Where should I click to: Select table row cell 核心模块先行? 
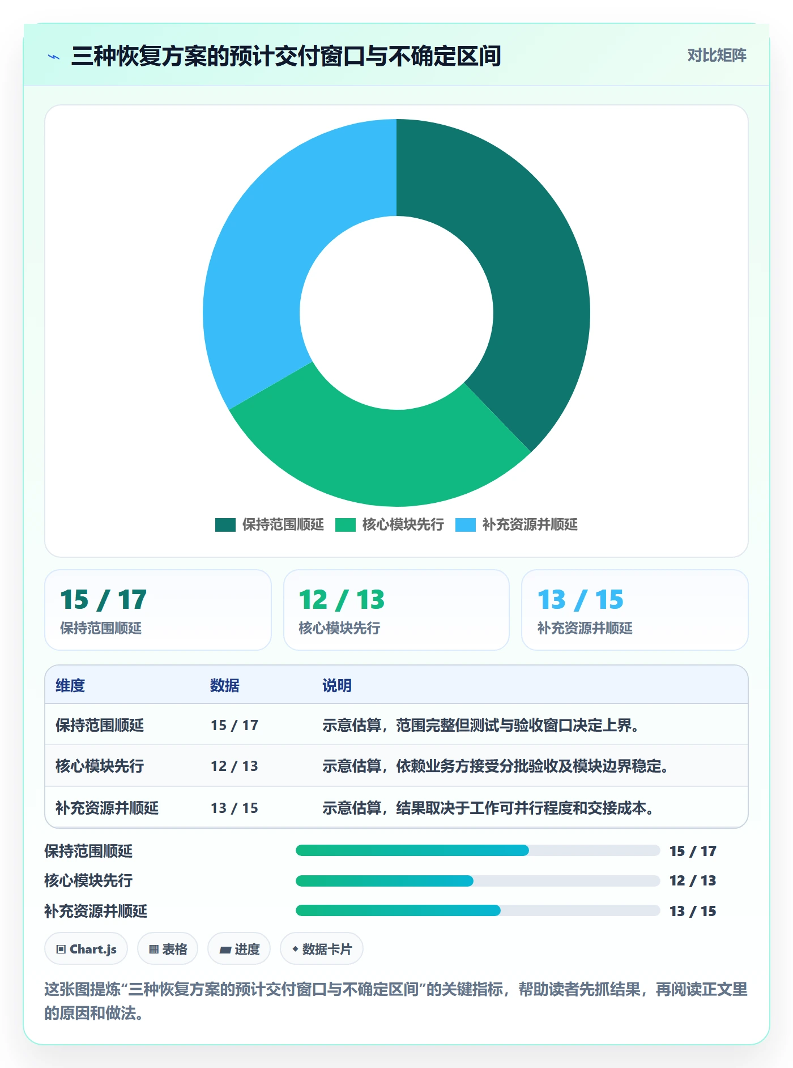point(100,766)
